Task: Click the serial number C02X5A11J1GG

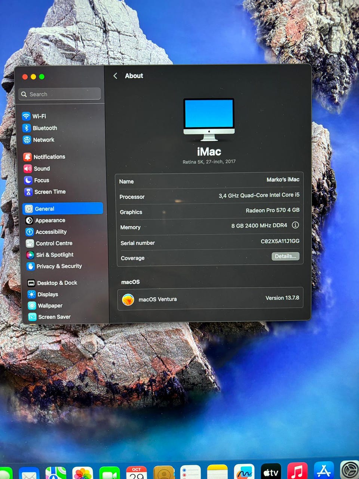Action: coord(280,241)
